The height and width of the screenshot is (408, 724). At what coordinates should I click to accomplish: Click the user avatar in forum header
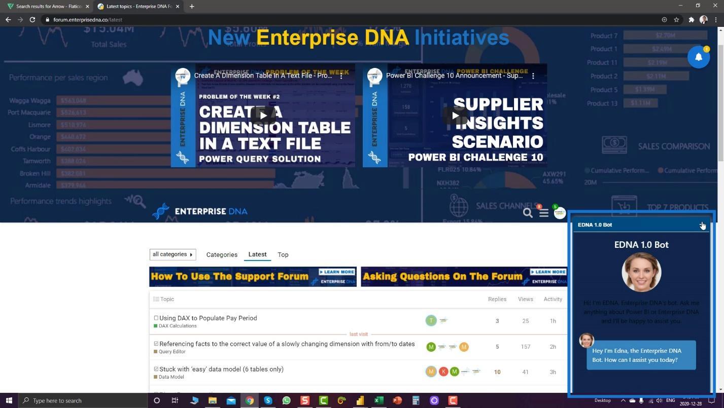point(560,213)
